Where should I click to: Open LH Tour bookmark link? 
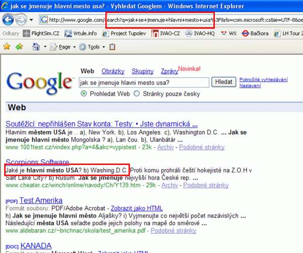pos(288,33)
